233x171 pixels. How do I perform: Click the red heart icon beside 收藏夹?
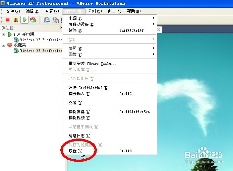pos(10,45)
